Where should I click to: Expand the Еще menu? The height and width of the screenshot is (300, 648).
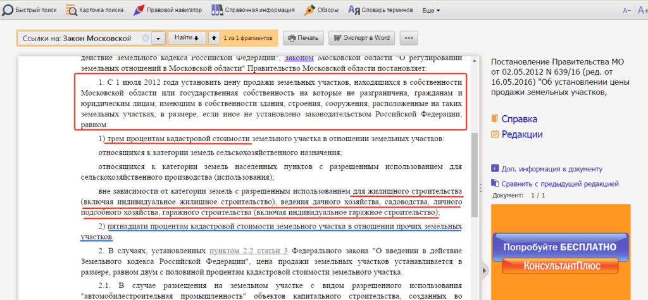(431, 11)
